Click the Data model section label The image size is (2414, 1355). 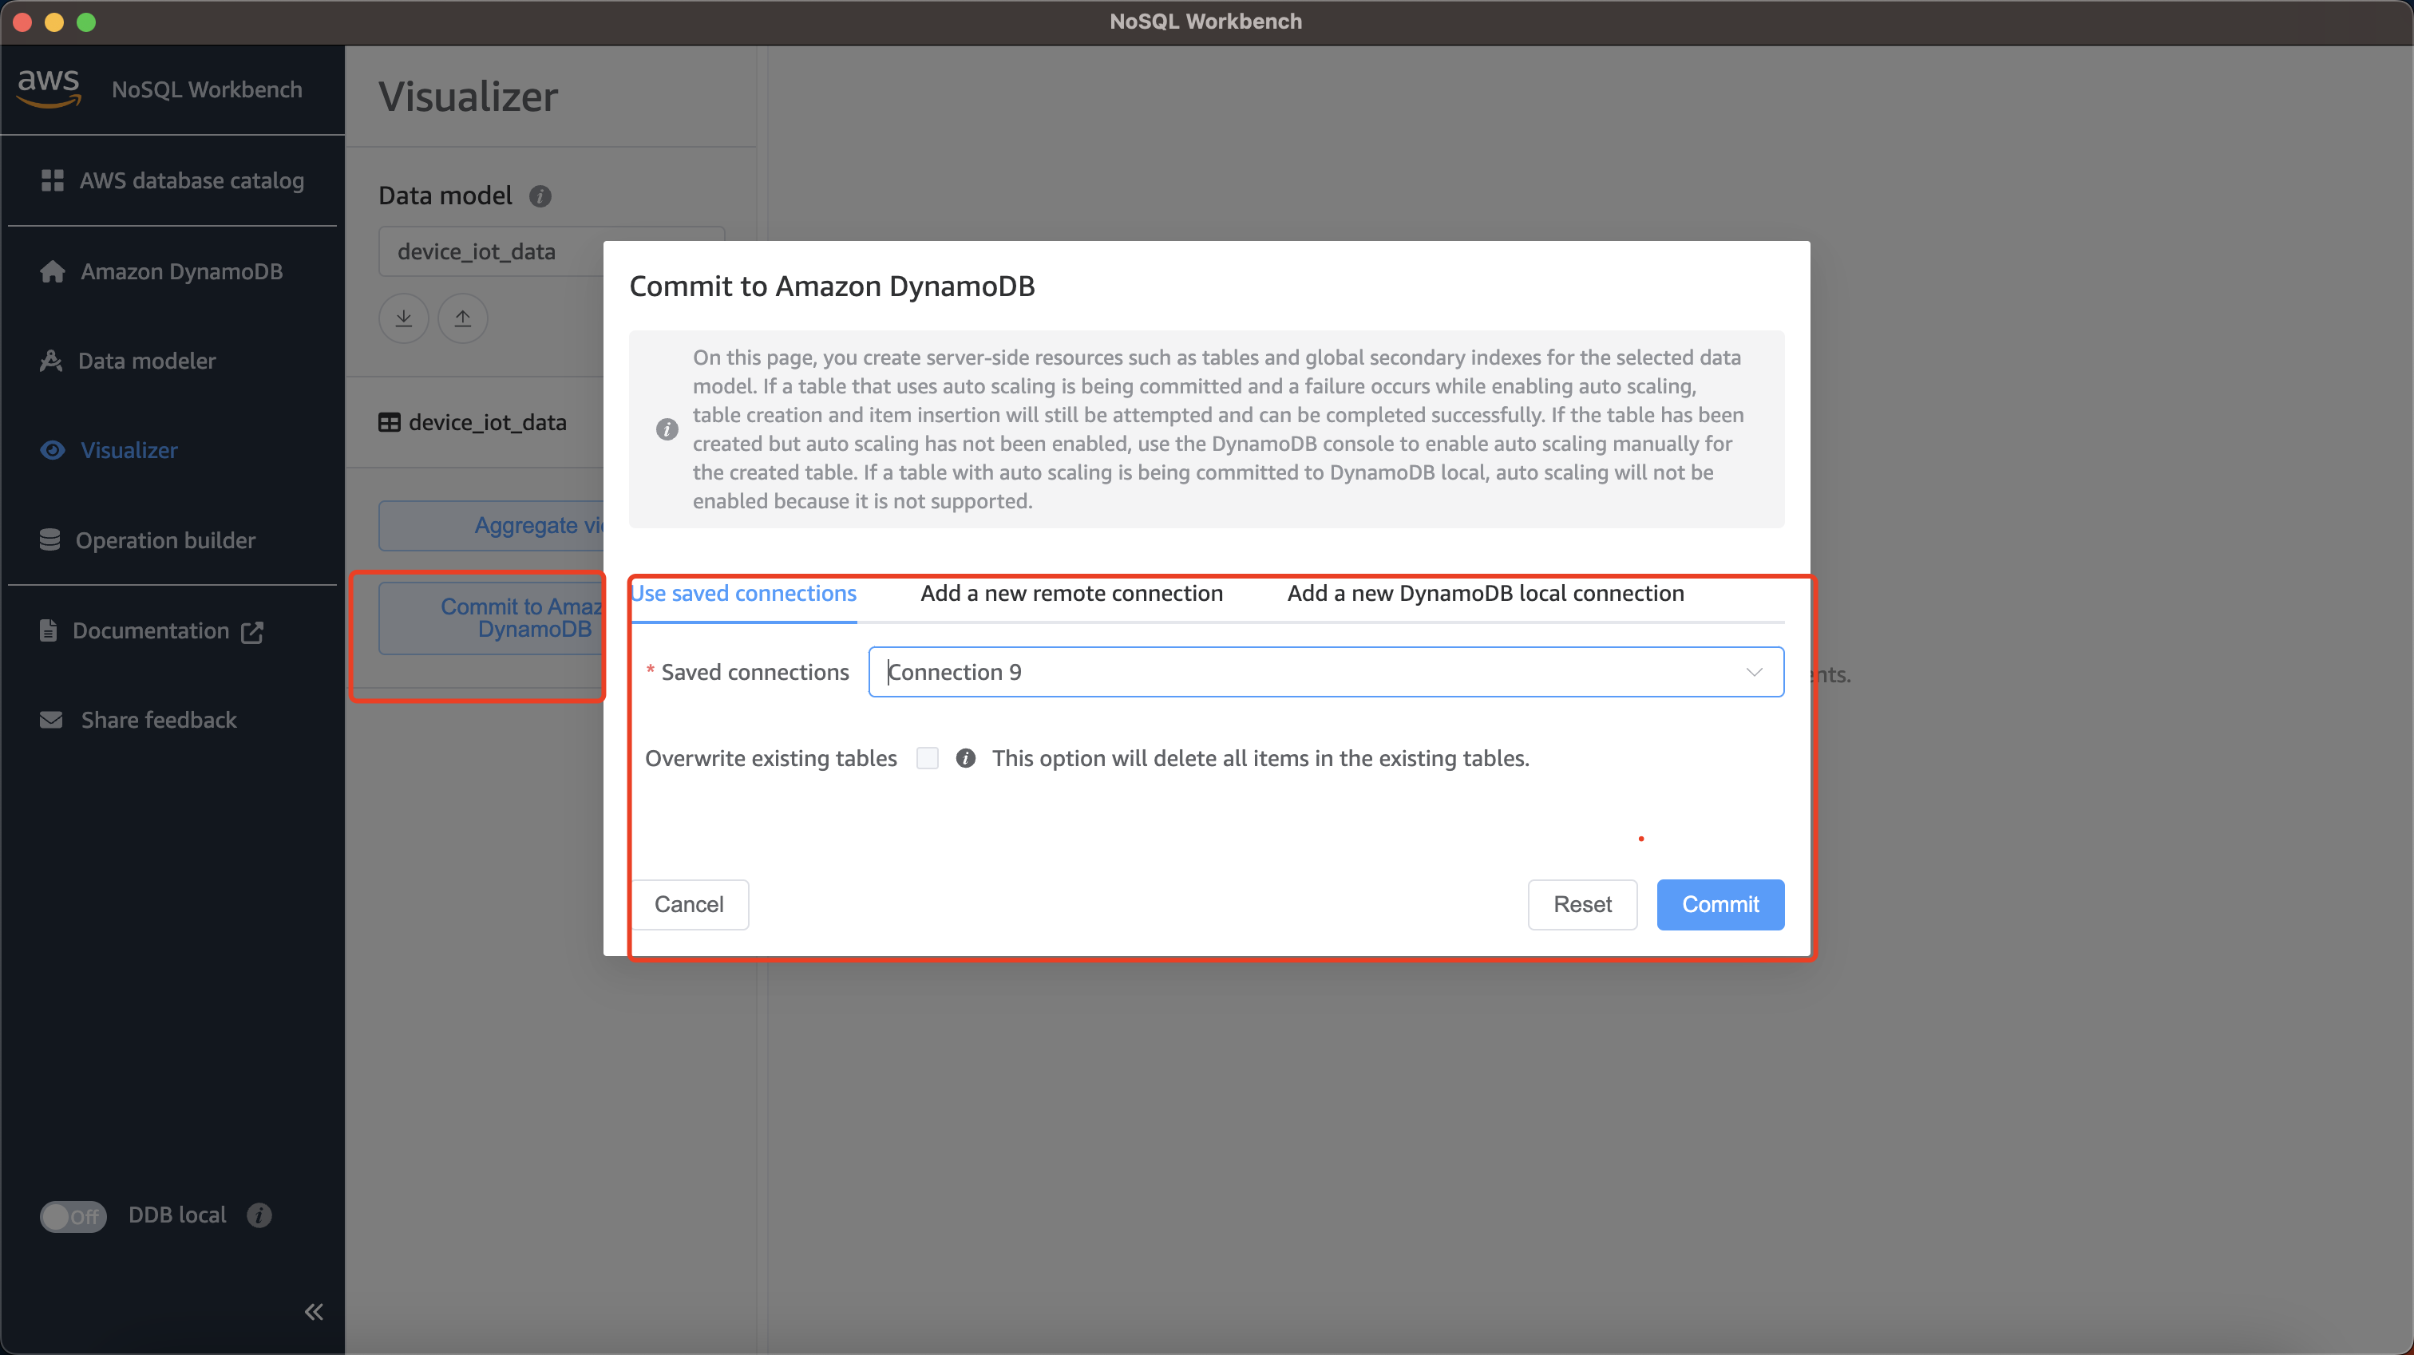pyautogui.click(x=445, y=196)
